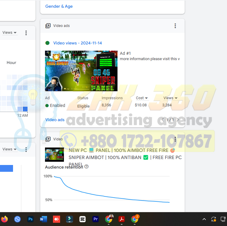Viewport: 227px width, 226px height.
Task: Select the 3,284 views value
Action: 167,105
